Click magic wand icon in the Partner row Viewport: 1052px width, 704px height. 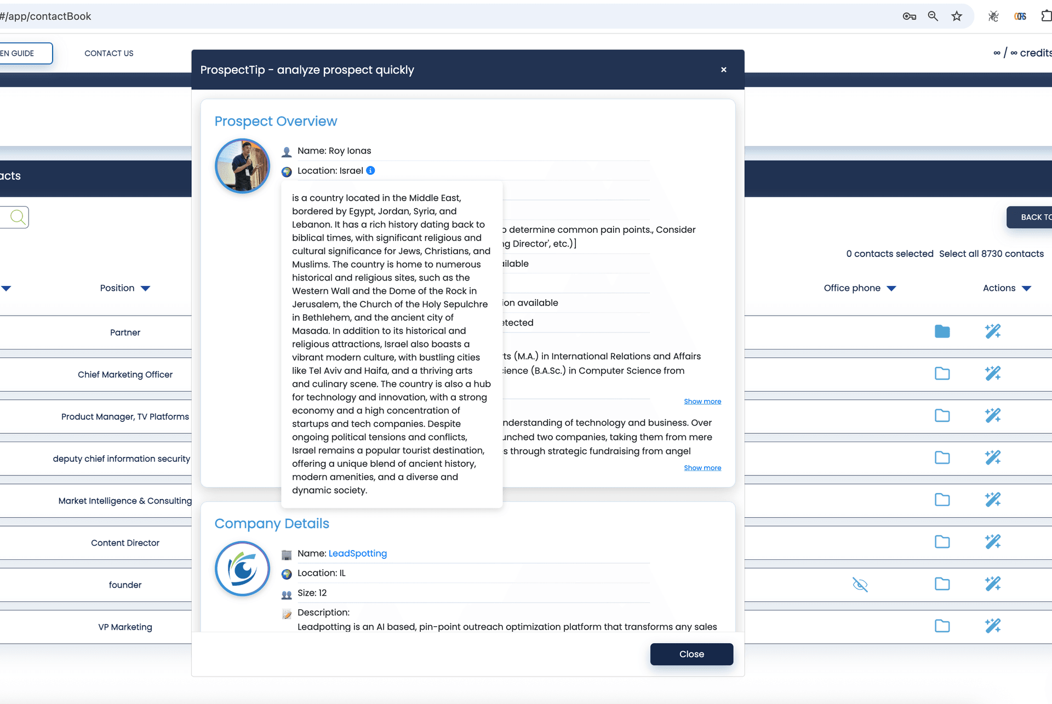click(x=993, y=331)
